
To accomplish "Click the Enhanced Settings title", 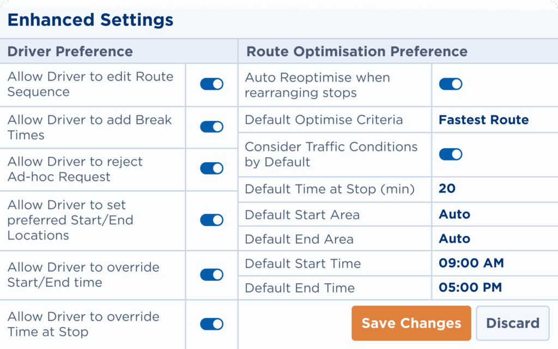I will [x=90, y=20].
